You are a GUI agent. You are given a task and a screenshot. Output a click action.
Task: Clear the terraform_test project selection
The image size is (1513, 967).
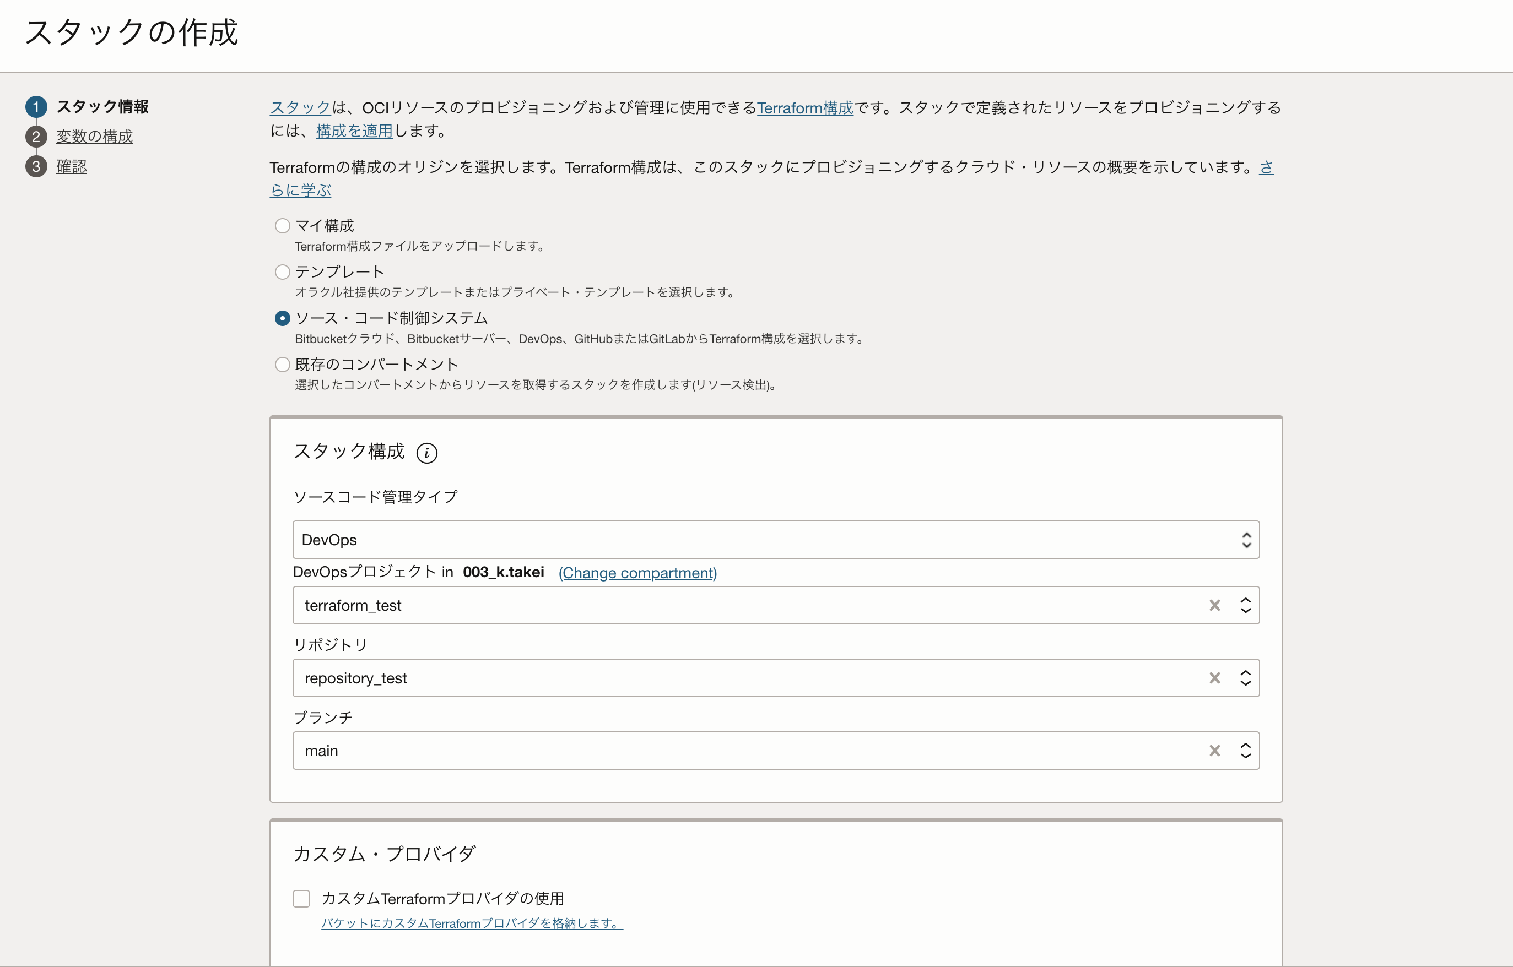[x=1214, y=605]
